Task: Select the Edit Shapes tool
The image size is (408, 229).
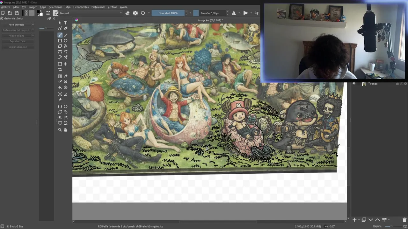Action: click(x=60, y=29)
